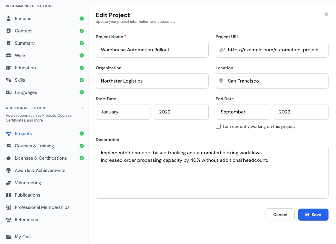Image resolution: width=336 pixels, height=244 pixels.
Task: Click the Cancel button
Action: 280,215
